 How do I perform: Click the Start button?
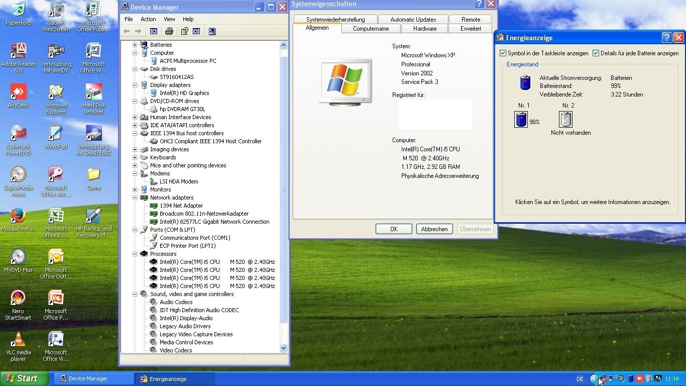tap(25, 378)
